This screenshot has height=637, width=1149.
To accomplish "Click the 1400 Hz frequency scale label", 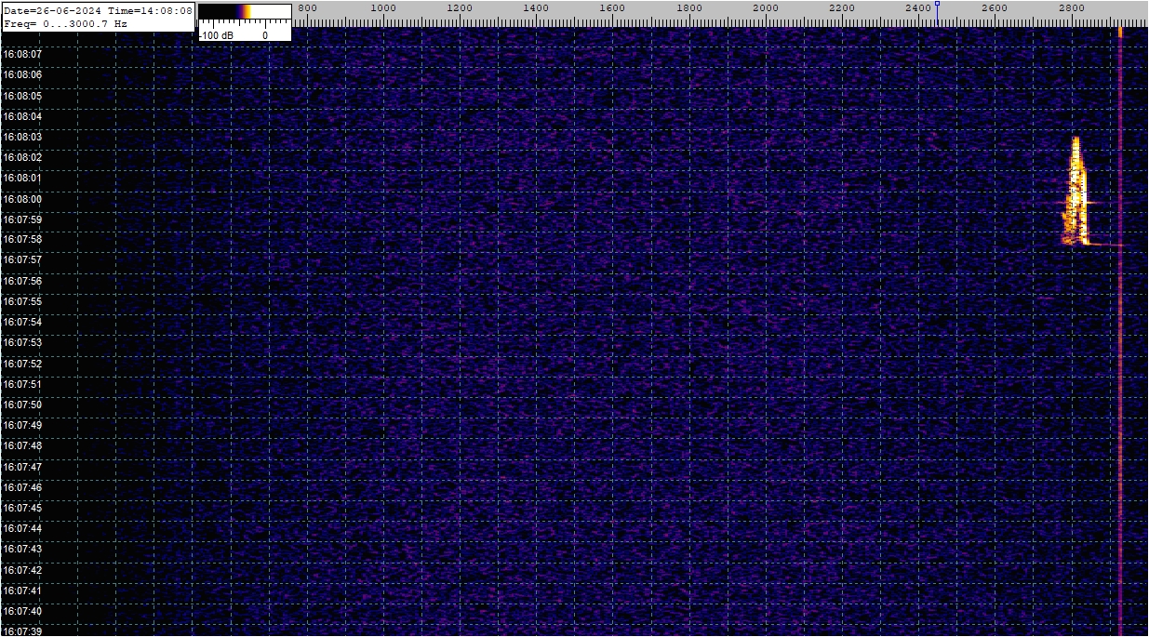I will 536,8.
